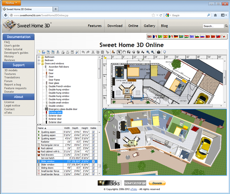Open the Features menu

coord(95,26)
